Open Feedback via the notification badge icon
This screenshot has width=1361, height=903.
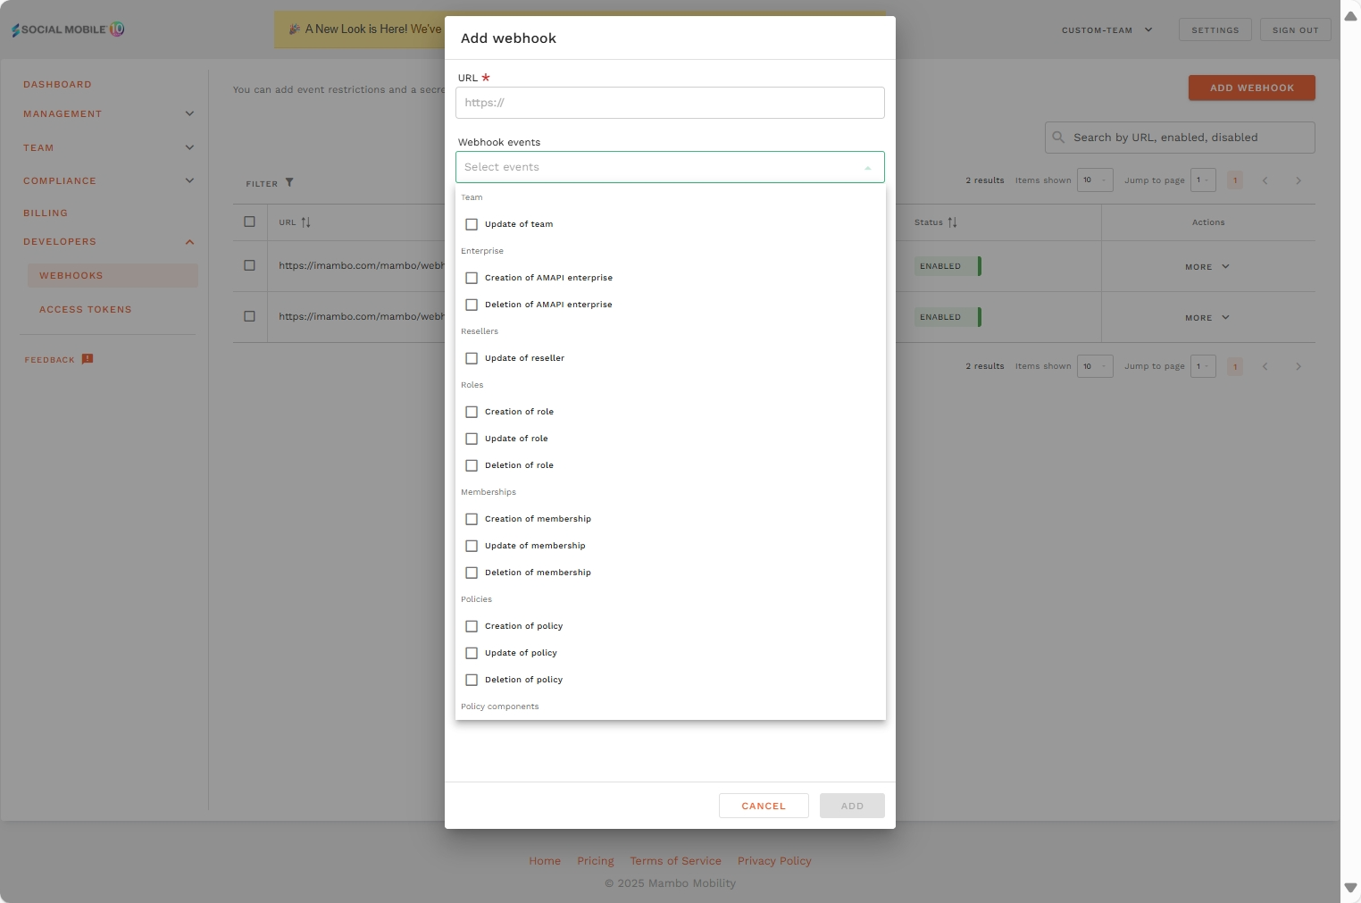pos(88,358)
